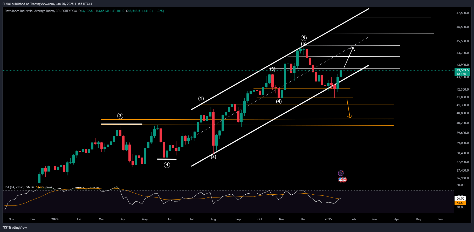Screen dimensions: 474x232
Task: Click the 40,800.00 price axis label
Action: coord(463,113)
